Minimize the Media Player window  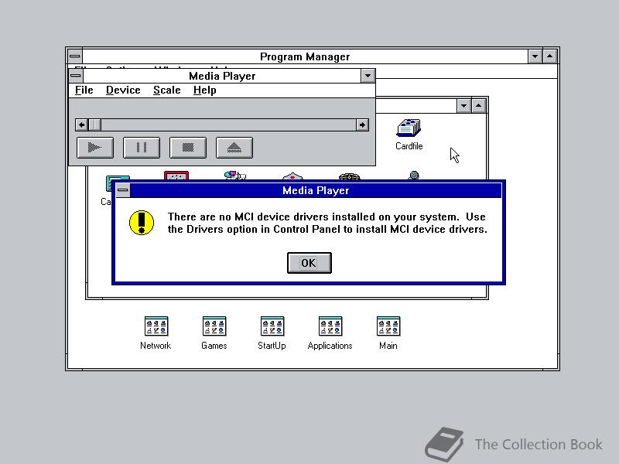[x=368, y=76]
